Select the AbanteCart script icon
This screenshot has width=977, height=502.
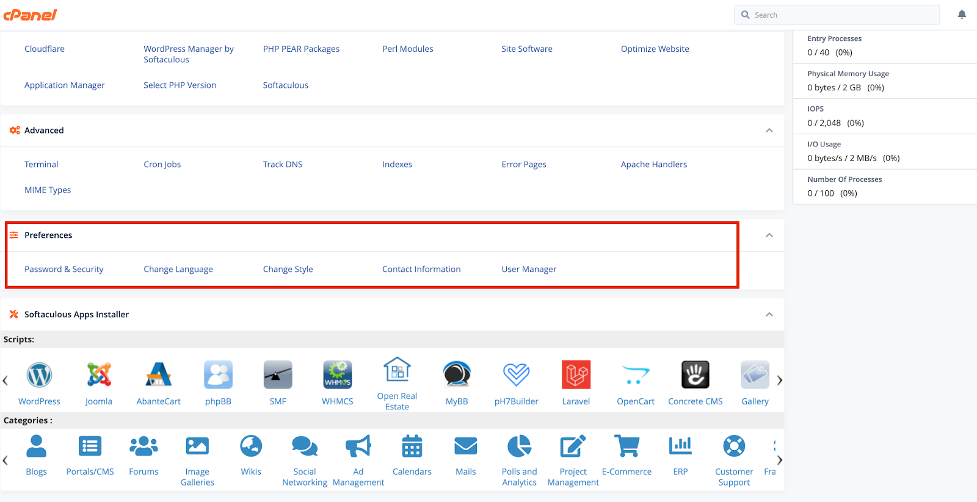pyautogui.click(x=159, y=375)
